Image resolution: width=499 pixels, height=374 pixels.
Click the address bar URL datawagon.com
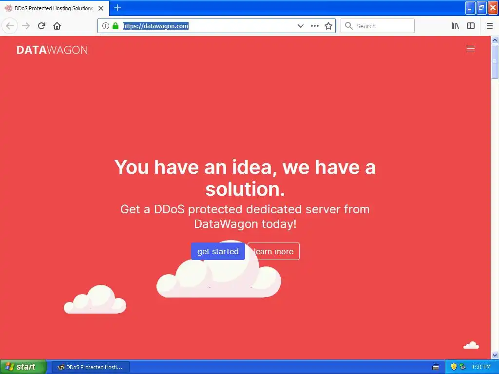click(x=156, y=26)
